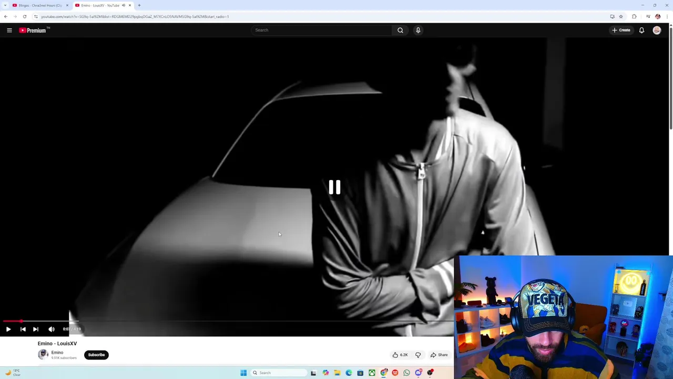Share the video
Image resolution: width=673 pixels, height=379 pixels.
pyautogui.click(x=439, y=355)
